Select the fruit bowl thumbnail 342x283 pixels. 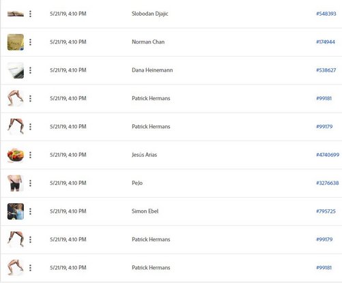[x=16, y=155]
